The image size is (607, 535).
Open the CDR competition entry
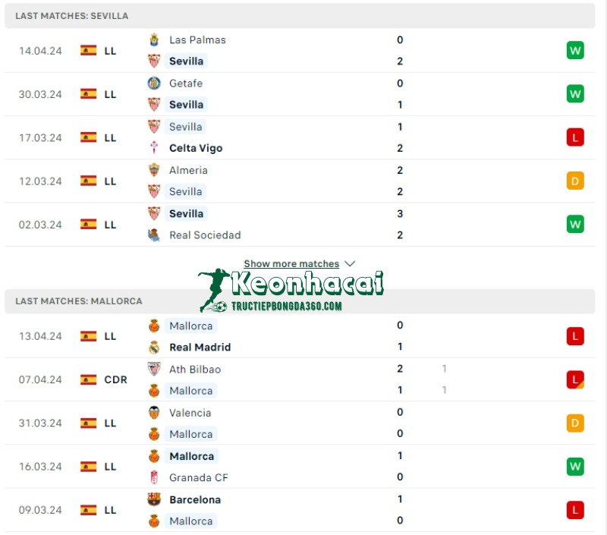pos(114,379)
